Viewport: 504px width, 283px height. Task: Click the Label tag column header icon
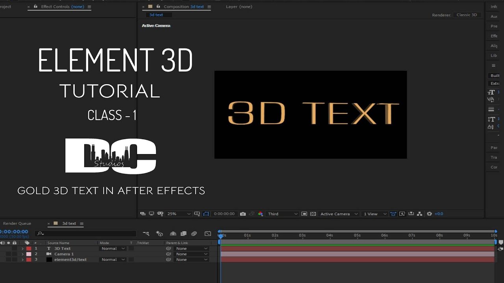pos(27,243)
